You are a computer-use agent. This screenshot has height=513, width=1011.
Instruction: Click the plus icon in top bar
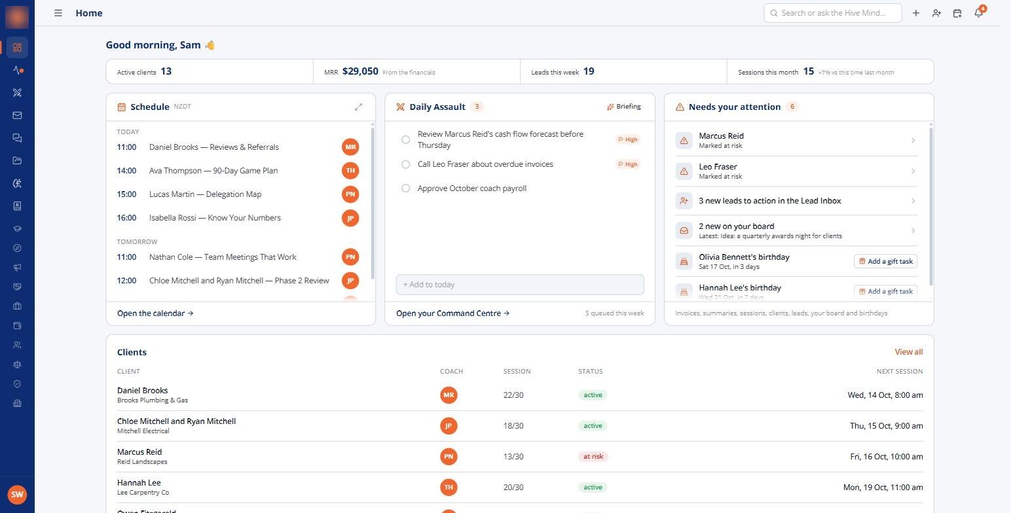click(916, 13)
